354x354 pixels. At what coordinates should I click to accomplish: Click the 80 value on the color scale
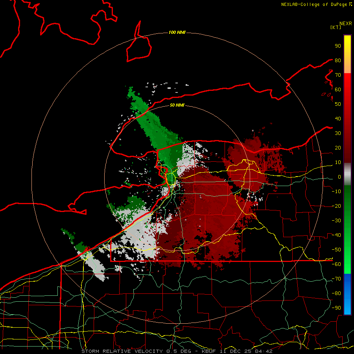pyautogui.click(x=338, y=60)
